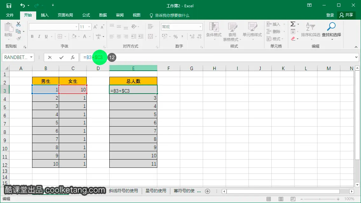Screen dimensions: 361x203
Task: Confirm the formula with the checkmark icon
Action: pyautogui.click(x=61, y=57)
